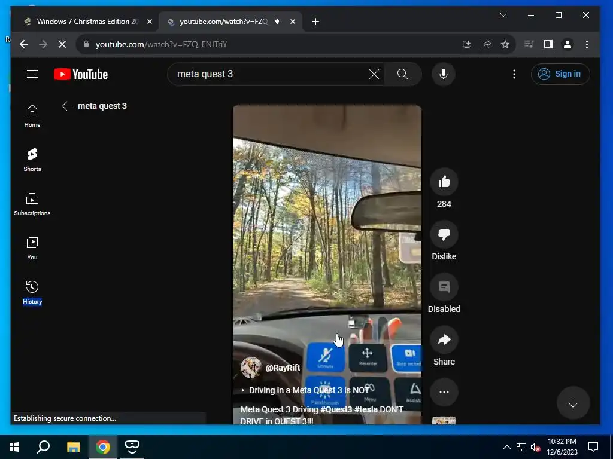Install app from address bar icon
This screenshot has width=613, height=459.
pos(466,44)
